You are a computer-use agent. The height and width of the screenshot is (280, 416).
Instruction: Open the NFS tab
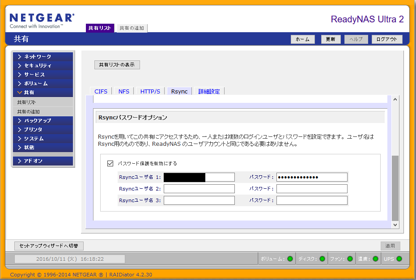pos(124,91)
